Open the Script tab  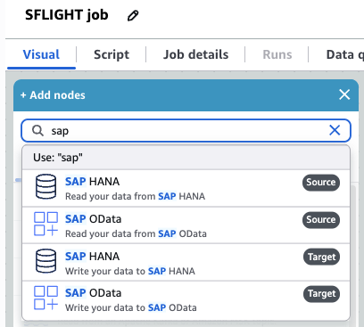tap(112, 54)
